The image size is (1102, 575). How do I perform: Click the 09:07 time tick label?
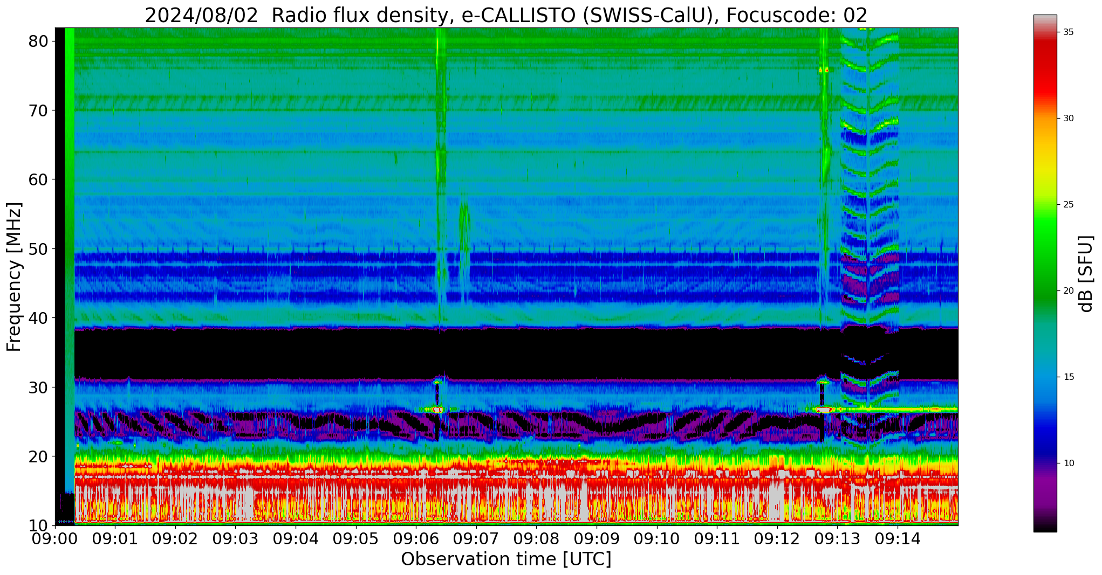click(476, 539)
